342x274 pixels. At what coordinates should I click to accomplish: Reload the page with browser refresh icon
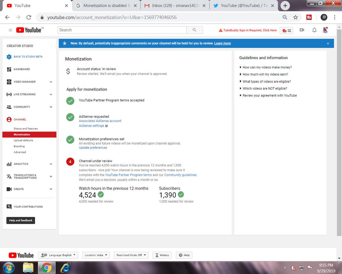pyautogui.click(x=29, y=17)
